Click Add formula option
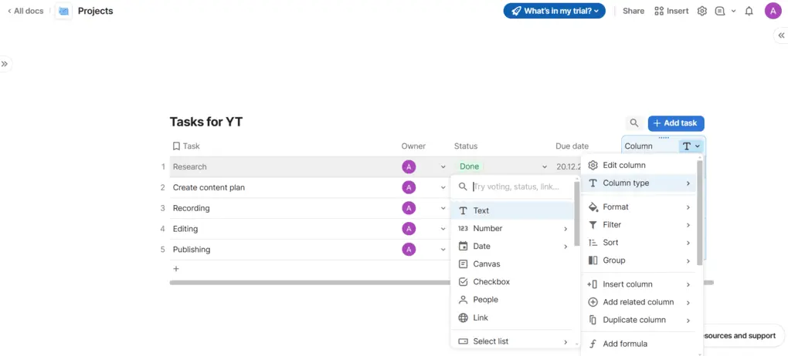 639,344
